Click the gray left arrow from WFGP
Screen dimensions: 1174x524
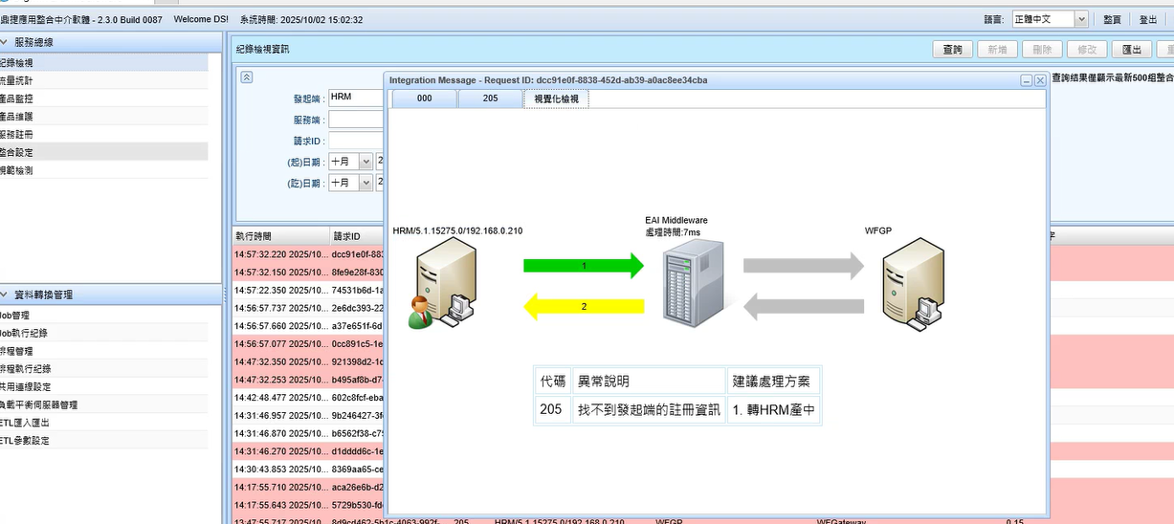click(x=804, y=306)
